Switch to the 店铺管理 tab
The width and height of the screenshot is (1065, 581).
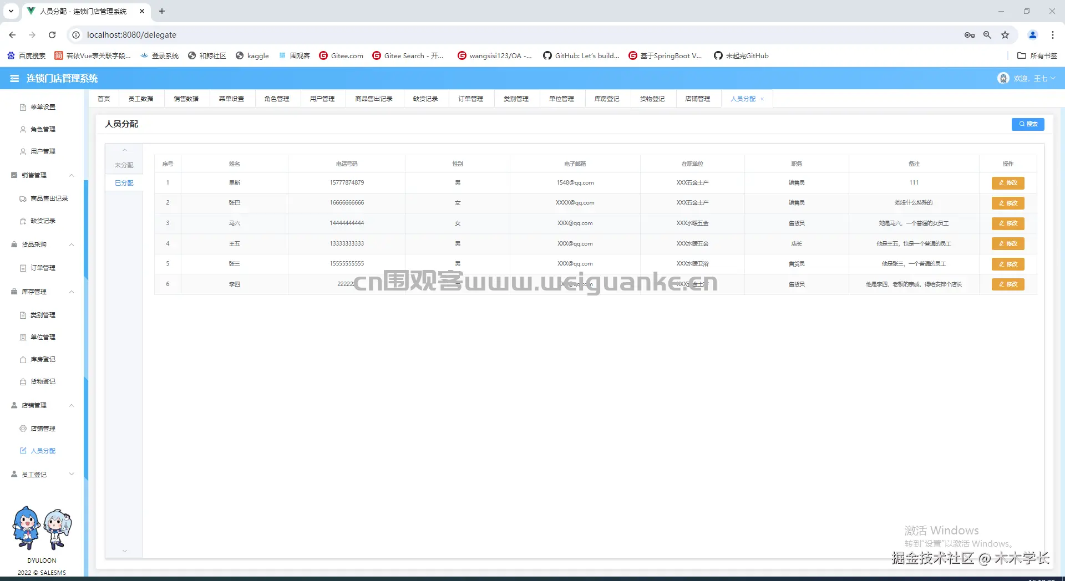pos(697,99)
